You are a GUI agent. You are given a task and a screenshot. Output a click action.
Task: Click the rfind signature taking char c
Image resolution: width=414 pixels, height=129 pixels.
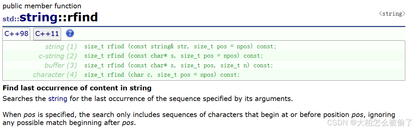[x=162, y=75]
